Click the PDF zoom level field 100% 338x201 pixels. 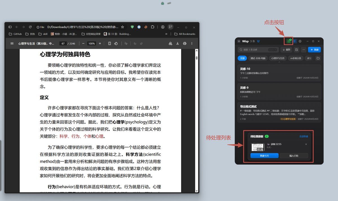coord(92,44)
